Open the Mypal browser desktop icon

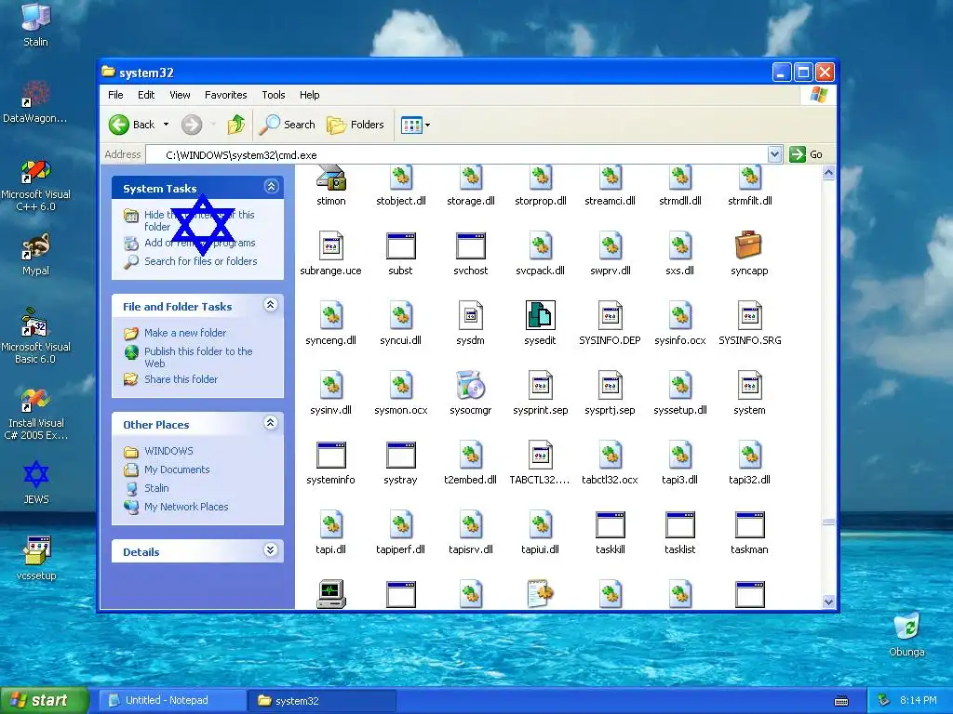[36, 255]
